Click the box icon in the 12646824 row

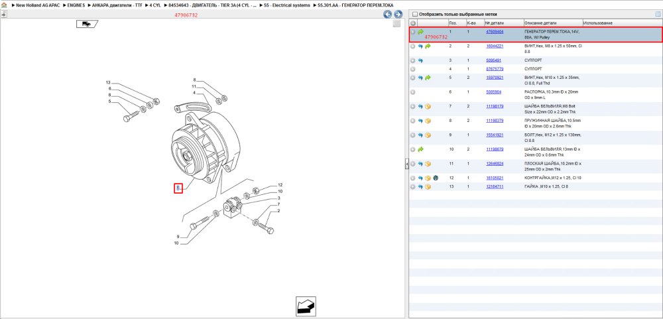(428, 164)
